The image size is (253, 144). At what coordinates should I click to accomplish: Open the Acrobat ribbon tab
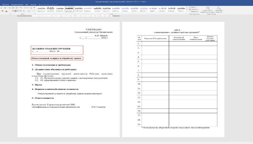pyautogui.click(x=33, y=5)
